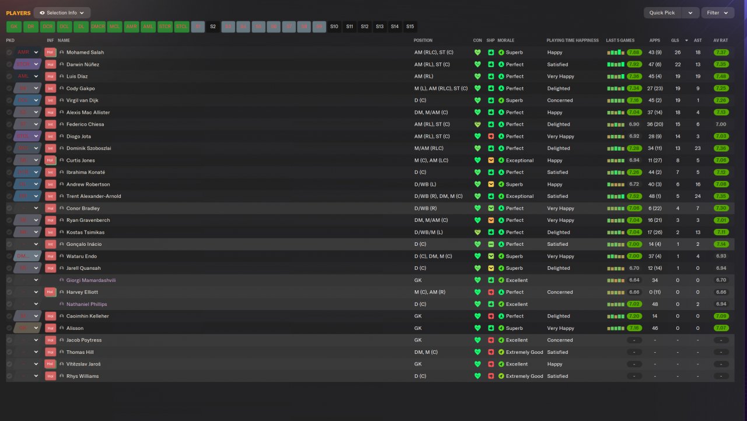Sort by the Morale column header

506,40
